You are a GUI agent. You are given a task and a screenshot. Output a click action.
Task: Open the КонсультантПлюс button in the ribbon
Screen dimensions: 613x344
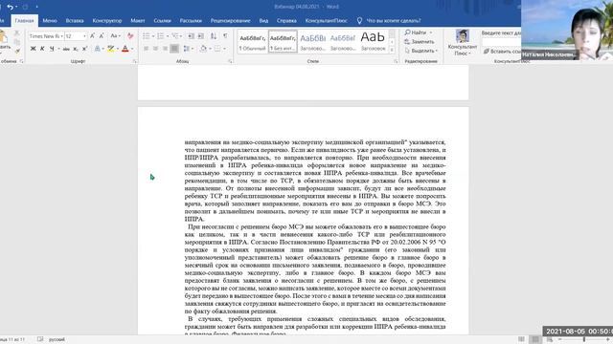pos(463,42)
